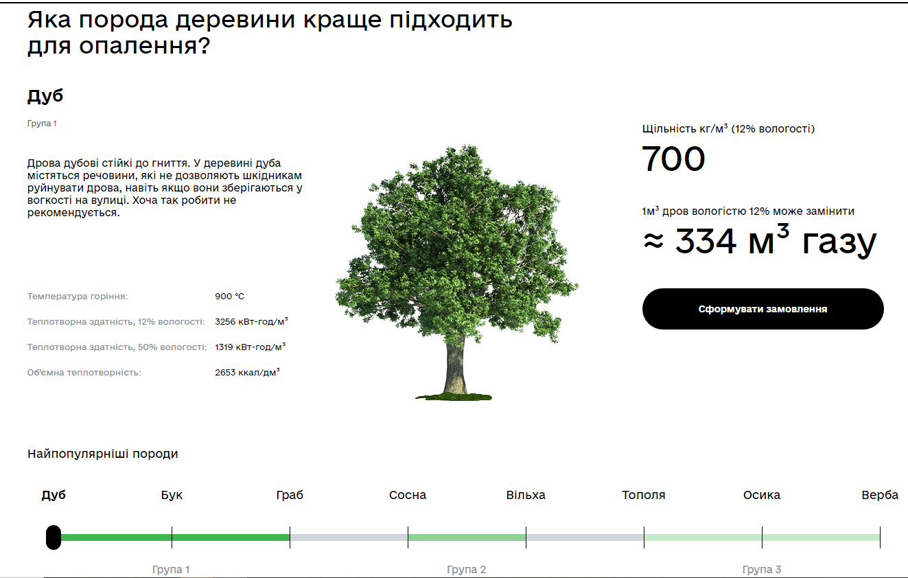The image size is (908, 578).
Task: Click the tick mark at Тополя position
Action: (644, 537)
